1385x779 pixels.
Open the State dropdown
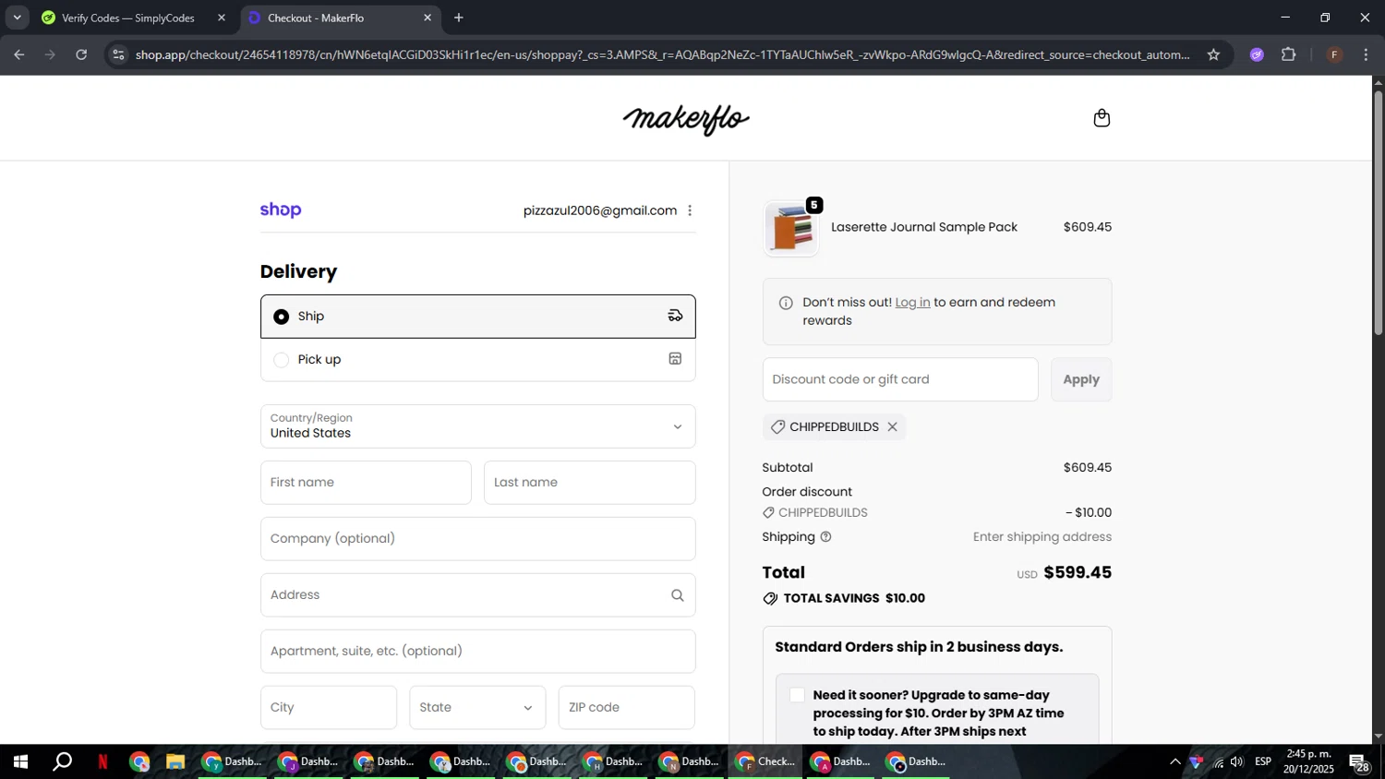[x=477, y=708]
